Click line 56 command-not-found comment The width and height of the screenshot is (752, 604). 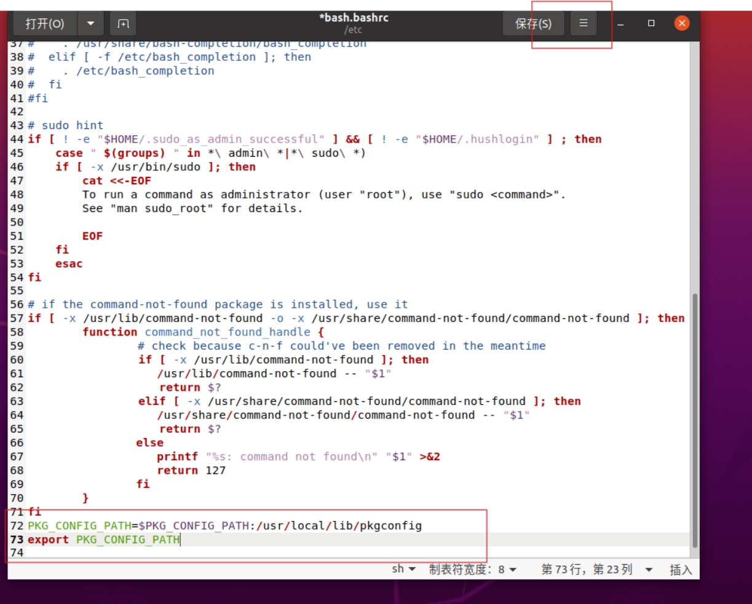[218, 304]
